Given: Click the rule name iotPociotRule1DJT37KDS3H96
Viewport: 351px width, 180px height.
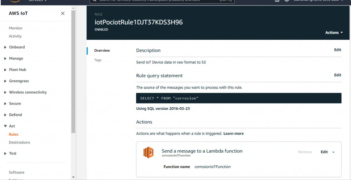Looking at the screenshot, I should (x=138, y=22).
